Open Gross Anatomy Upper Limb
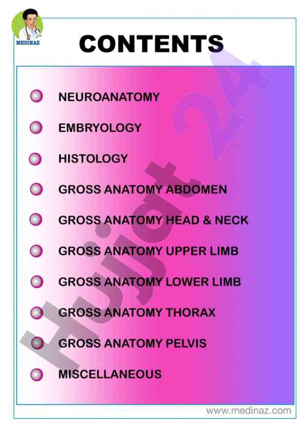This screenshot has width=306, height=433. pos(148,251)
